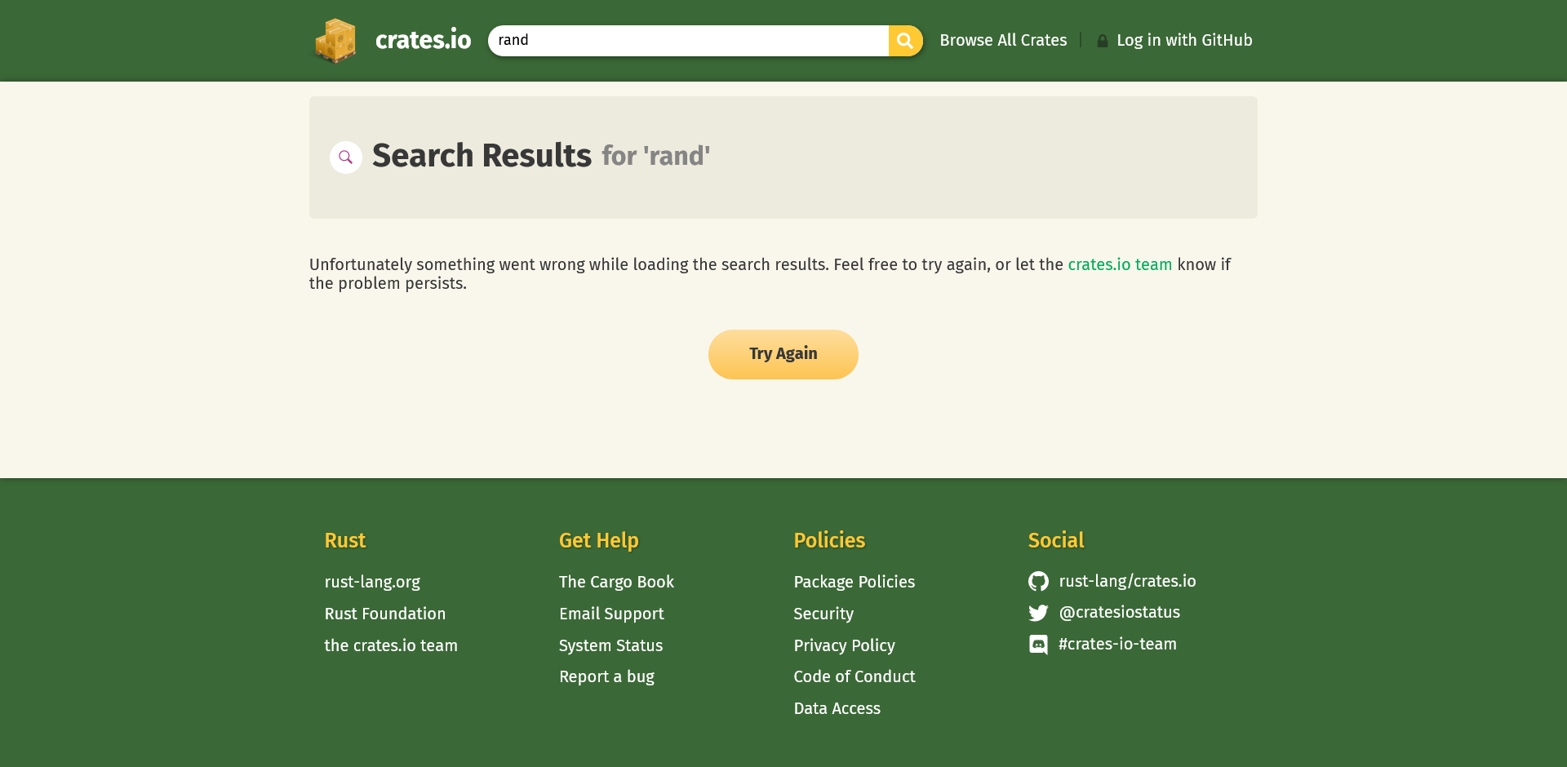
Task: Click the crates.io cheese crate logo
Action: coord(335,41)
